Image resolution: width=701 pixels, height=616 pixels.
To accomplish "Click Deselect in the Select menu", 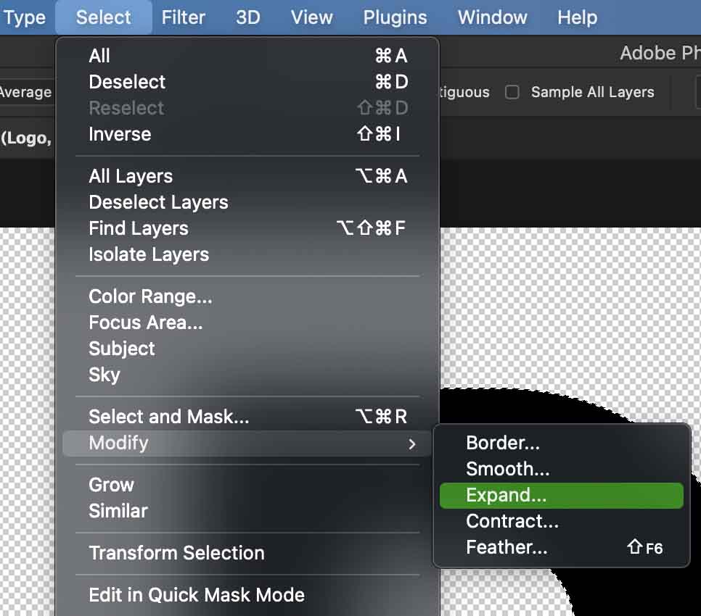I will 247,82.
